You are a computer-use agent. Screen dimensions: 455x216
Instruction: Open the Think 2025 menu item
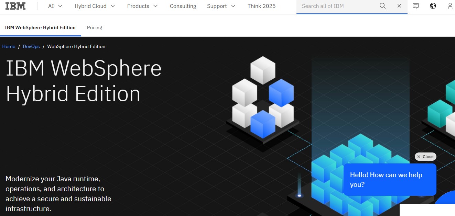click(x=261, y=6)
